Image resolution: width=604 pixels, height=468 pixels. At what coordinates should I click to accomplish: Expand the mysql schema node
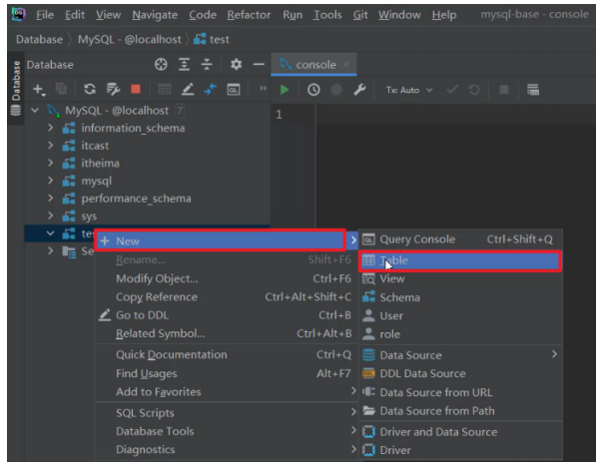[51, 181]
